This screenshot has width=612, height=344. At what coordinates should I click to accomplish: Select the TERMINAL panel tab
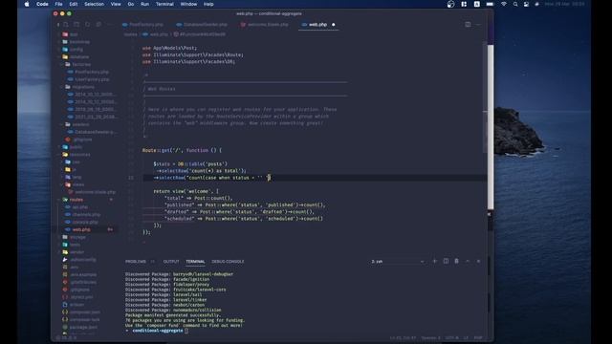point(195,262)
